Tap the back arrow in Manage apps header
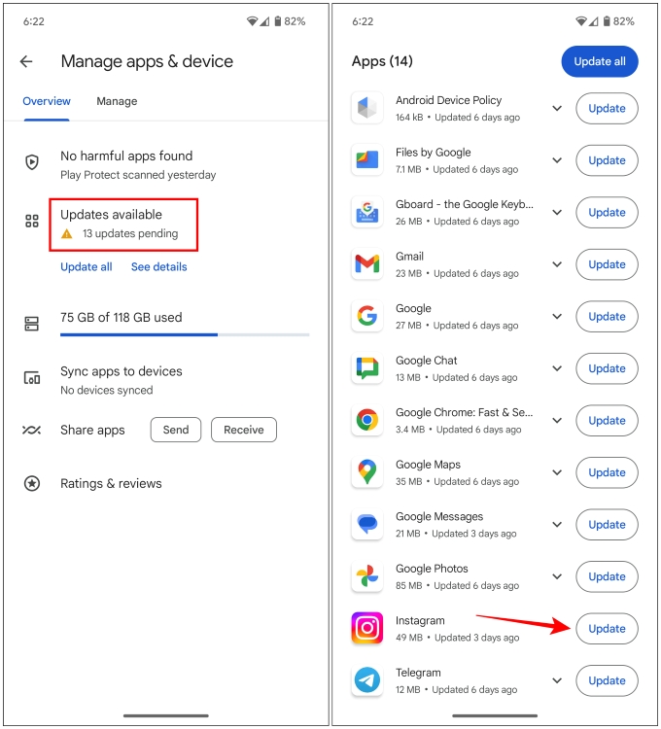This screenshot has width=661, height=729. (x=26, y=61)
